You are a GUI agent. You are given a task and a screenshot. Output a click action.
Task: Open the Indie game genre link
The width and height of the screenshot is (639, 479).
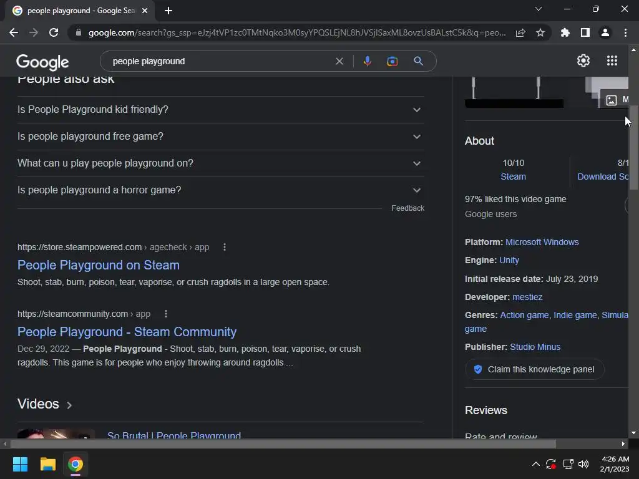(575, 315)
